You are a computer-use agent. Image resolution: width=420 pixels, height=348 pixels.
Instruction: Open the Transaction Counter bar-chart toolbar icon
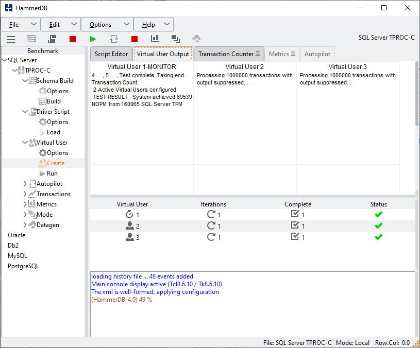click(155, 39)
